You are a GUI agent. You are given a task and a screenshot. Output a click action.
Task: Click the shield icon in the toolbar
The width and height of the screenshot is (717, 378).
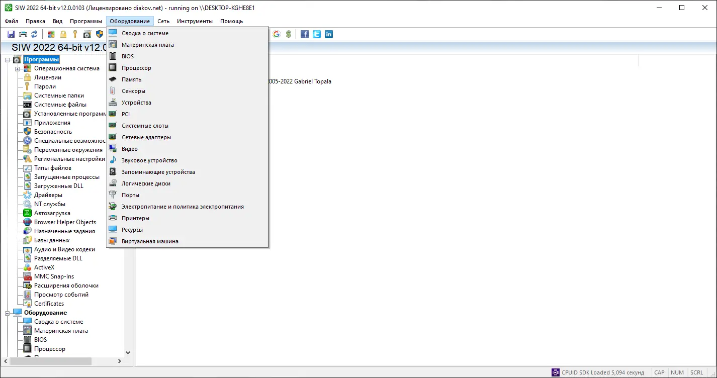100,34
